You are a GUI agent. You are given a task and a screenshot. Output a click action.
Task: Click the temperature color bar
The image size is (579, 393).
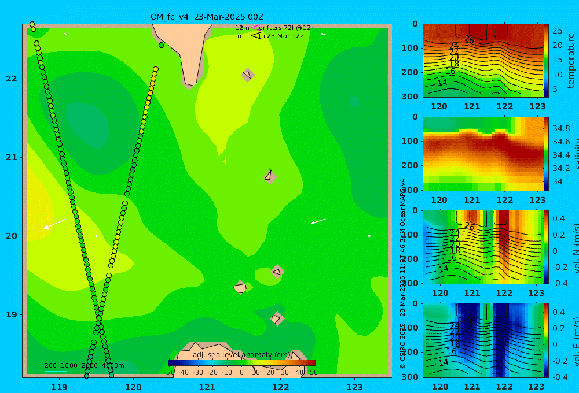[x=547, y=61]
